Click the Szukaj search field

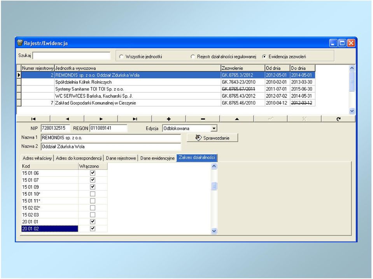point(72,56)
